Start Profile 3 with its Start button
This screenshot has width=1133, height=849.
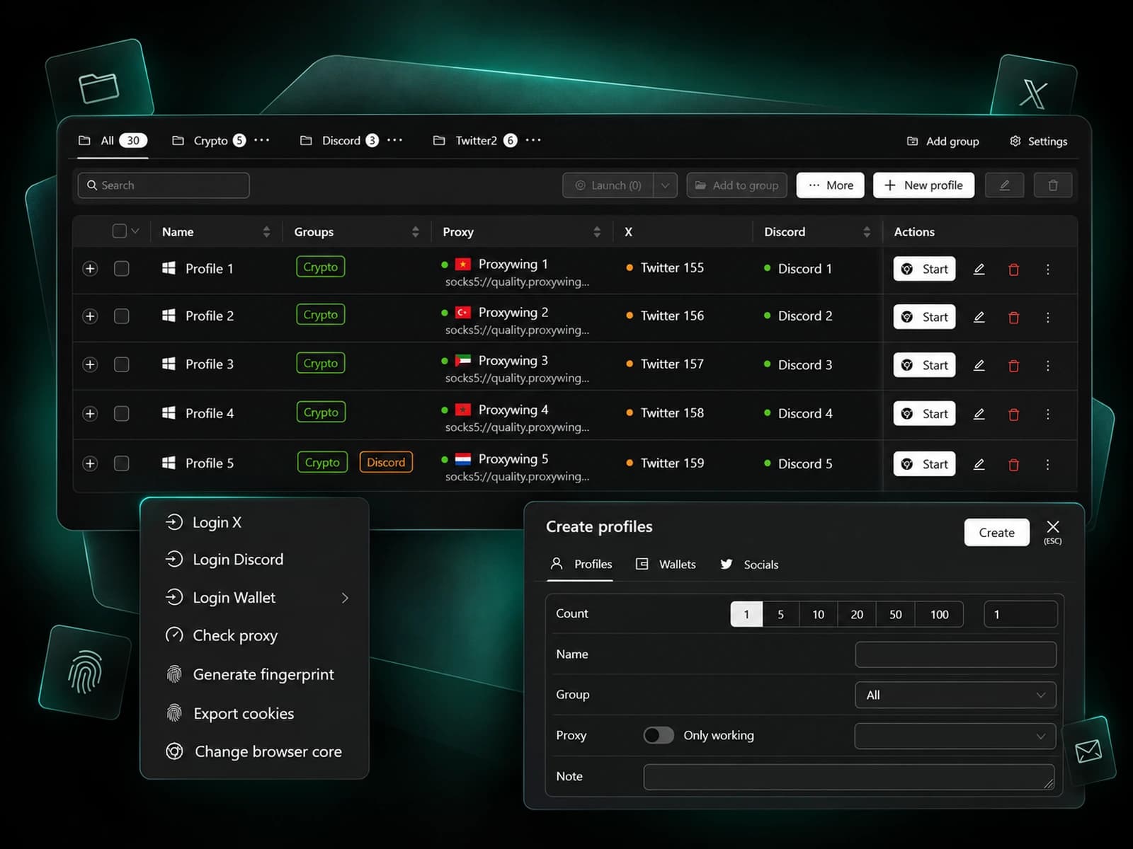coord(924,365)
